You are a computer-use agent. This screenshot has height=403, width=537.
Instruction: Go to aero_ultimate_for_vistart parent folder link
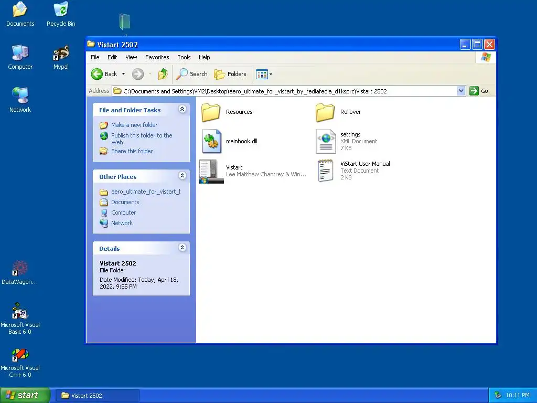coord(146,192)
